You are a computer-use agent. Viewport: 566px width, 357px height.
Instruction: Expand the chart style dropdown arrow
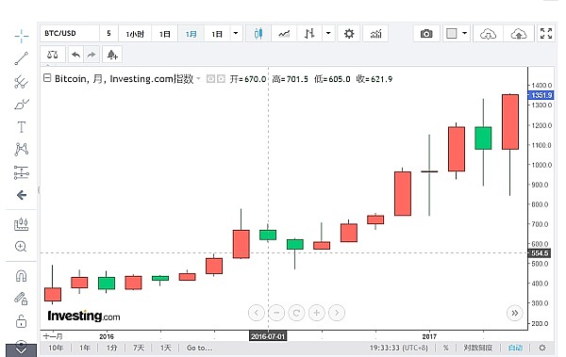[328, 34]
